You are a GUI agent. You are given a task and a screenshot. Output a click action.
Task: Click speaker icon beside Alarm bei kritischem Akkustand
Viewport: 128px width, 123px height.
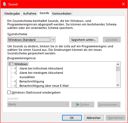coord(16,68)
